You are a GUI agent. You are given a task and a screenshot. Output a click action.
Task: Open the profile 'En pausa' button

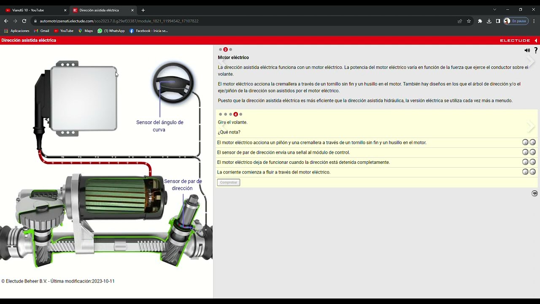[516, 21]
